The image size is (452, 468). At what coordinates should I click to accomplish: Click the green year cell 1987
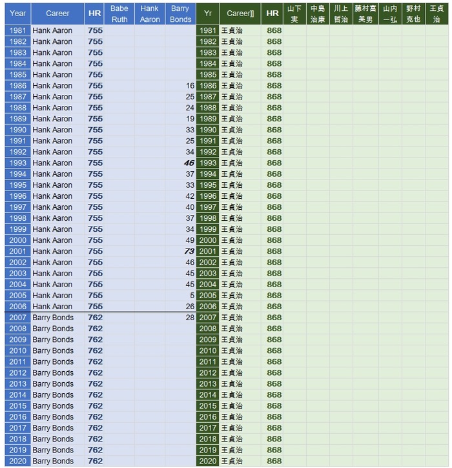(208, 97)
